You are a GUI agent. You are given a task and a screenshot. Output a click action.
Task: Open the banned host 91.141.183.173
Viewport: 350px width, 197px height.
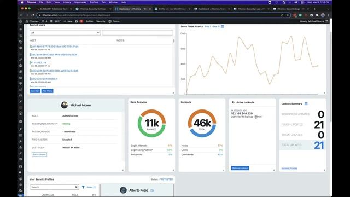click(x=39, y=63)
